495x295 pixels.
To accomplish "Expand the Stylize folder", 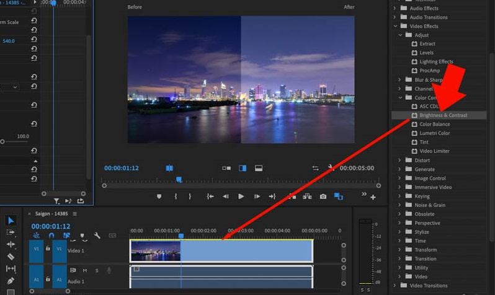I will 399,232.
